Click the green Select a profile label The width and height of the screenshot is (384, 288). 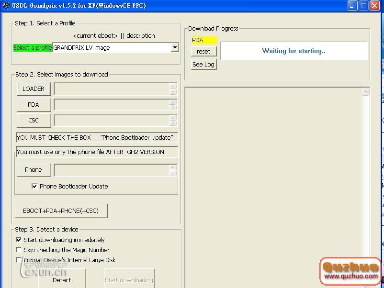[33, 47]
